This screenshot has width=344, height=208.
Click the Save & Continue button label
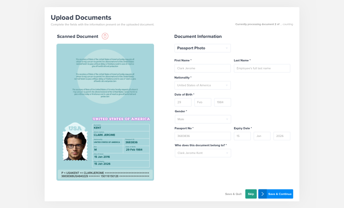coord(280,194)
